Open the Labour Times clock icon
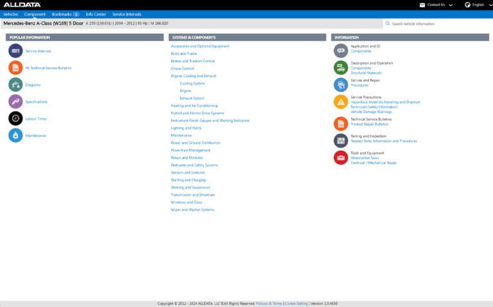493x307 pixels. (x=15, y=119)
